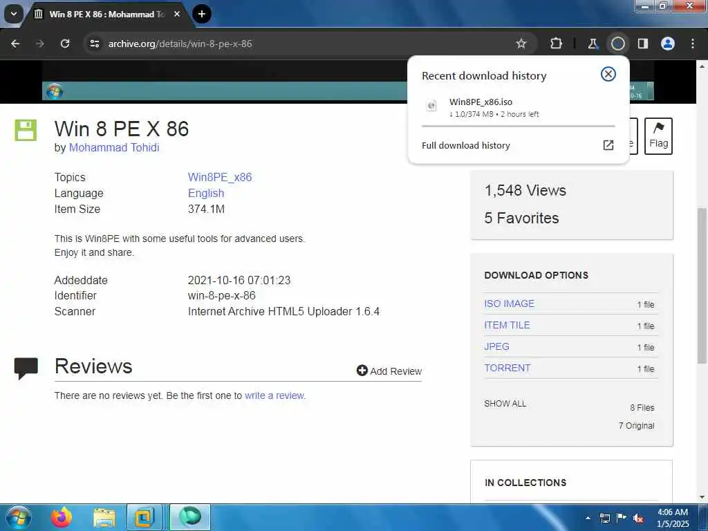Click the Item Size value 374.1M
This screenshot has width=708, height=531.
206,209
